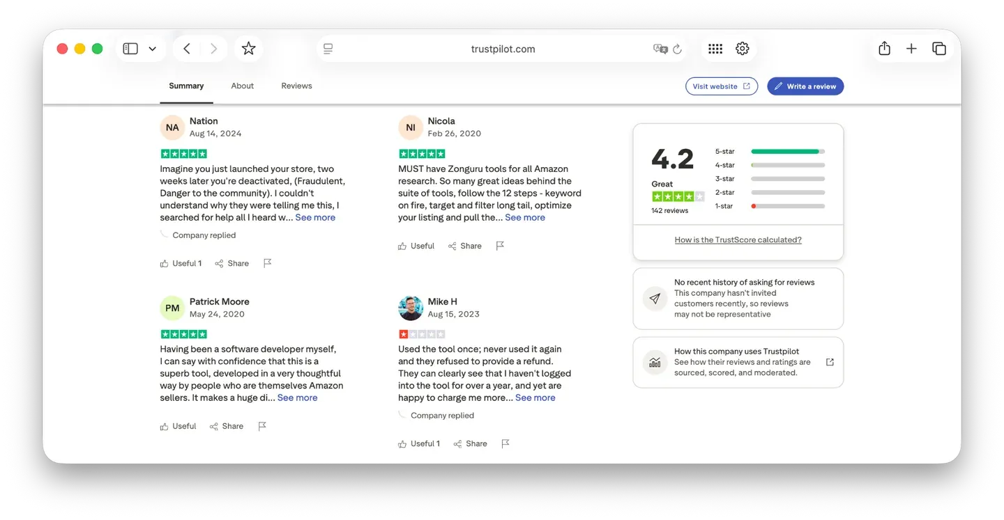Flag Nicola's review
Screen dimensions: 1004x520
pos(500,246)
